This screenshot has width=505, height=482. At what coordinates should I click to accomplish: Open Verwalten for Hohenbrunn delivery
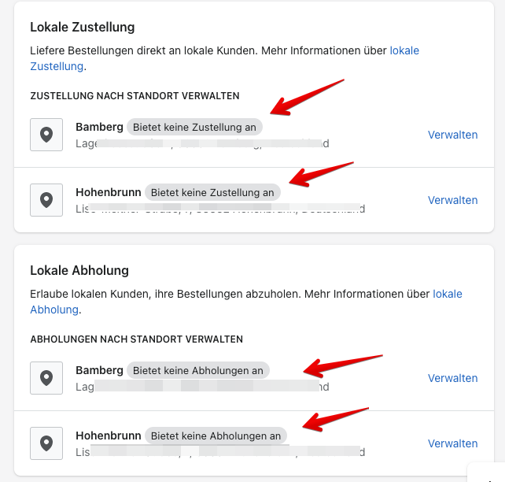pyautogui.click(x=452, y=200)
